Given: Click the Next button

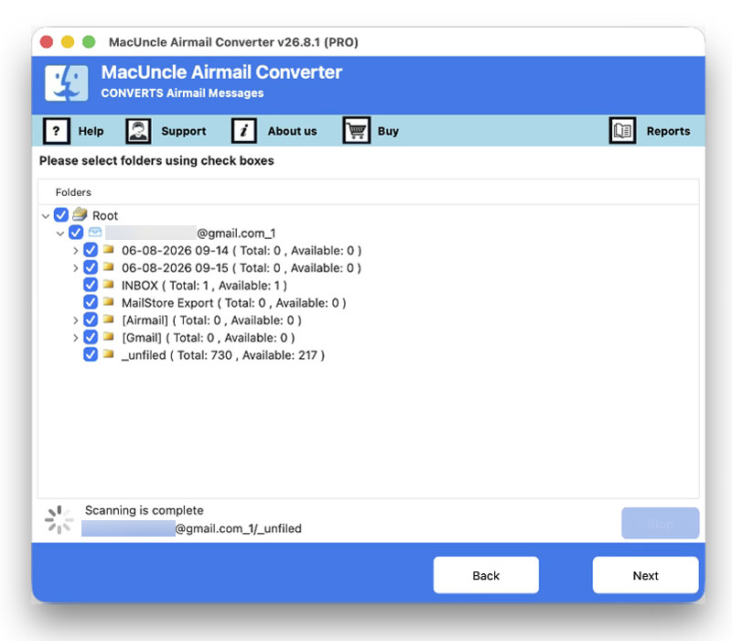Looking at the screenshot, I should [x=646, y=575].
